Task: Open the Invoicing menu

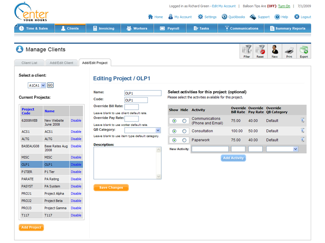Action: (103, 28)
